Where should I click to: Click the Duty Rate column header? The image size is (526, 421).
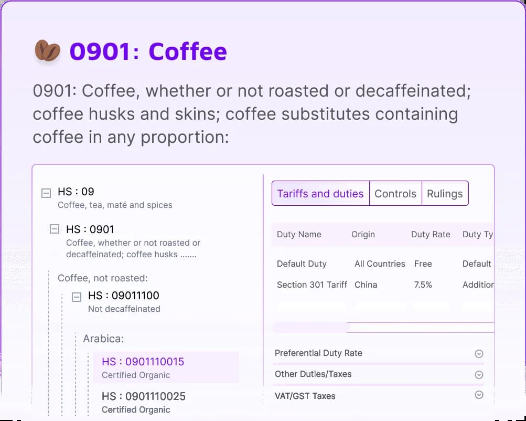(431, 235)
